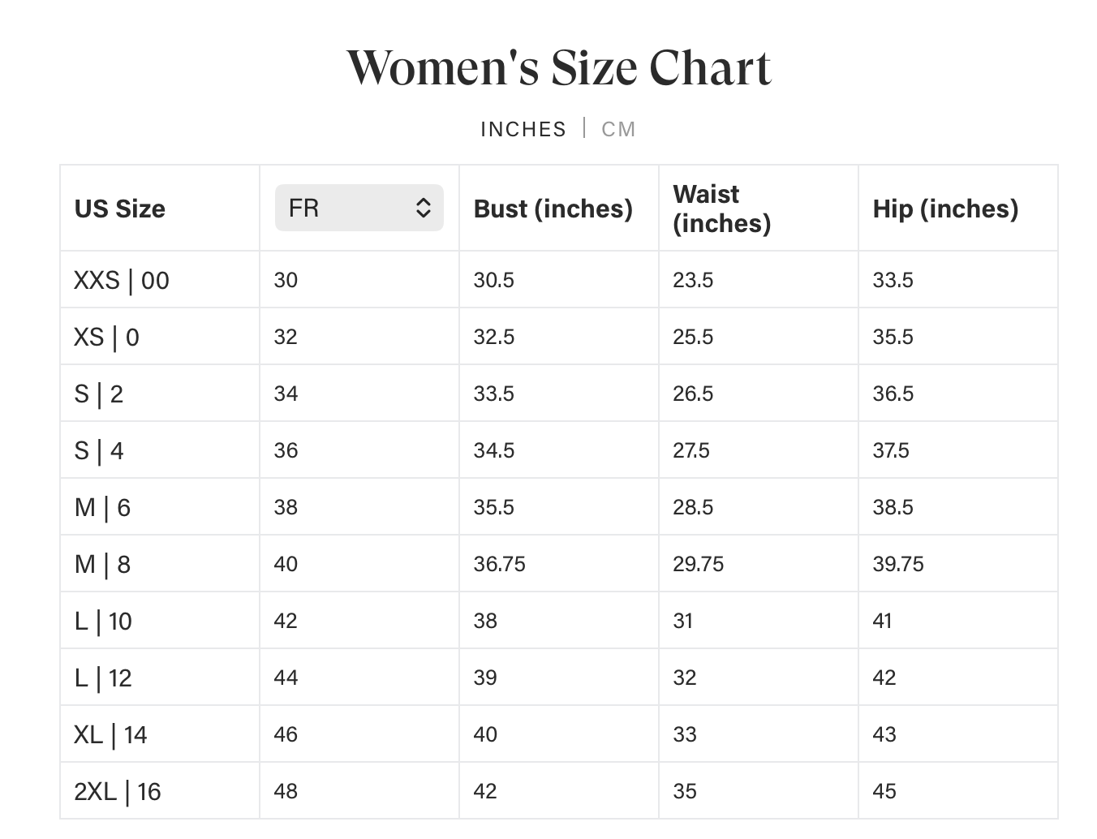The height and width of the screenshot is (839, 1097).
Task: Select the XXS | 00 size row
Action: (559, 280)
